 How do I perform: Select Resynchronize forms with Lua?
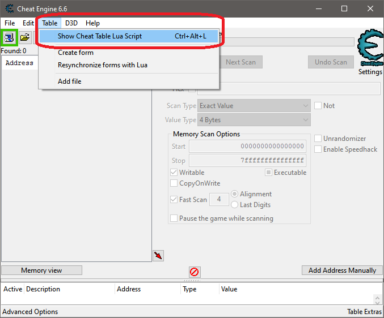103,65
